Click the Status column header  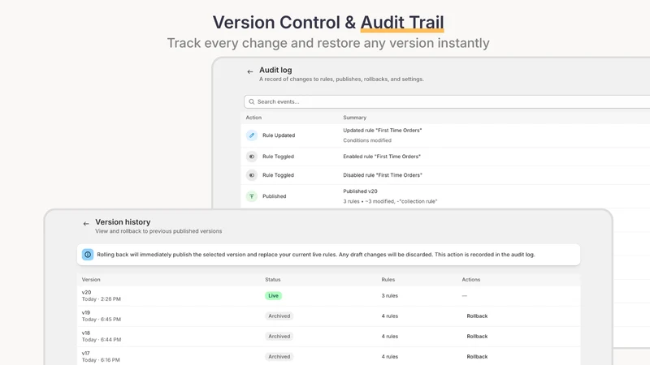click(273, 279)
